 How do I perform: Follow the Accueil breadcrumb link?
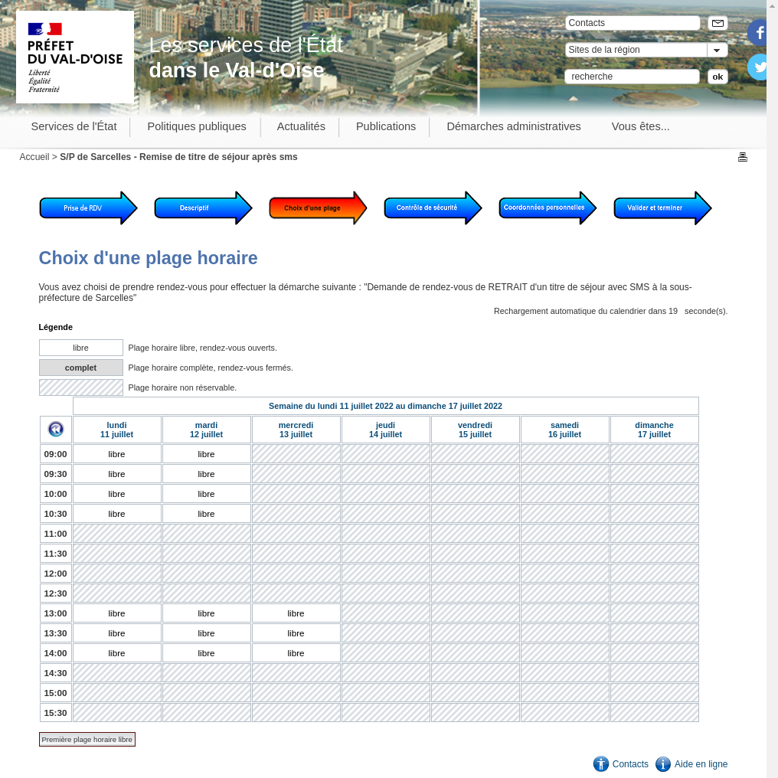pyautogui.click(x=34, y=157)
